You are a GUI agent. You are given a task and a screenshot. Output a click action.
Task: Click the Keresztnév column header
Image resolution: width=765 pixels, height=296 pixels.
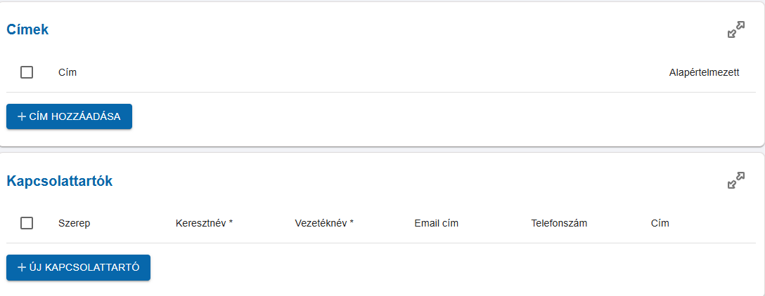tap(204, 223)
